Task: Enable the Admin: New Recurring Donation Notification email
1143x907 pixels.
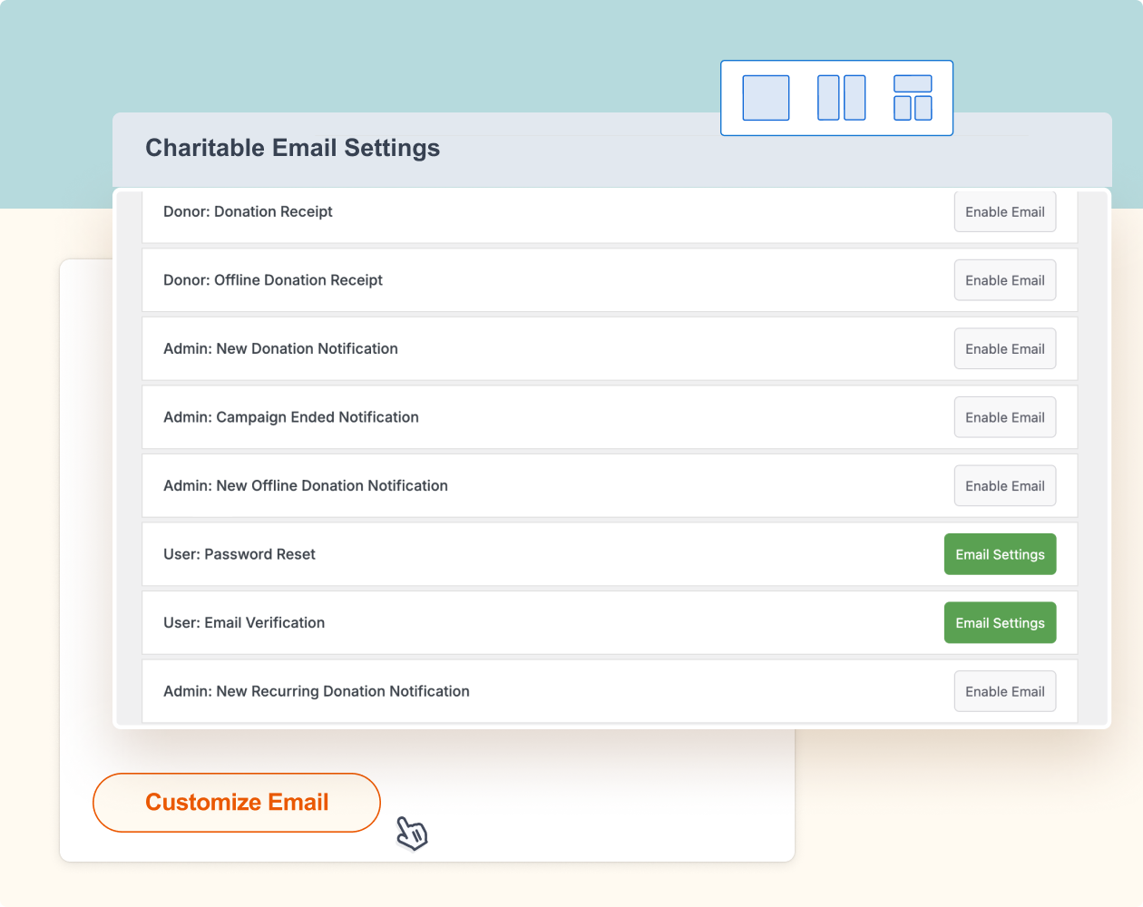Action: coord(1004,690)
